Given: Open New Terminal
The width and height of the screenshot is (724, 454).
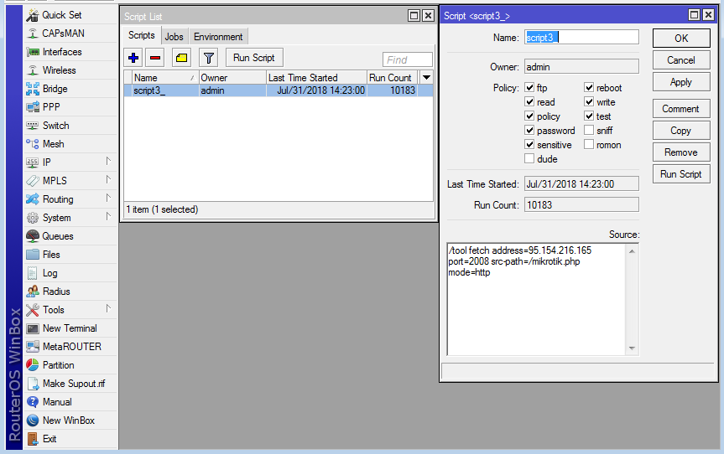Looking at the screenshot, I should pyautogui.click(x=70, y=328).
